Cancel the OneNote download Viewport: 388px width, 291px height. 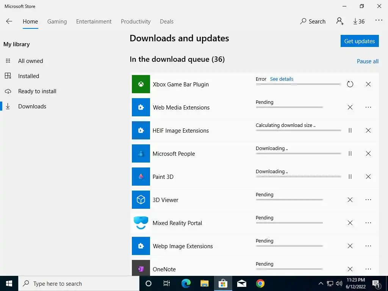tap(350, 269)
